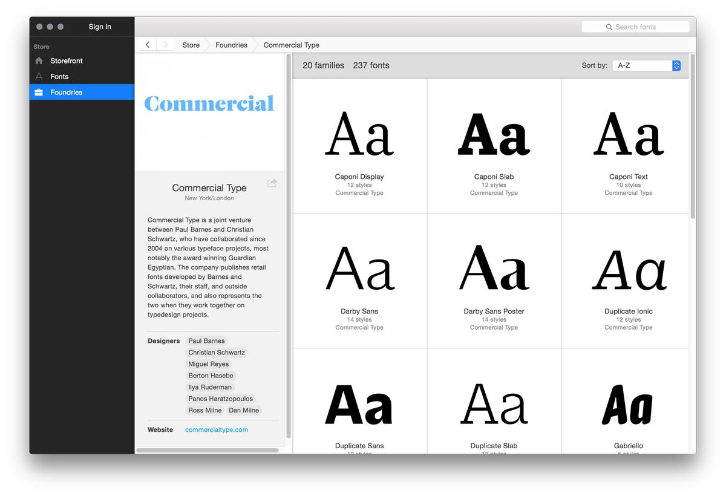Select designer tag Panos Haratzopoulos
The image size is (726, 496).
click(221, 399)
